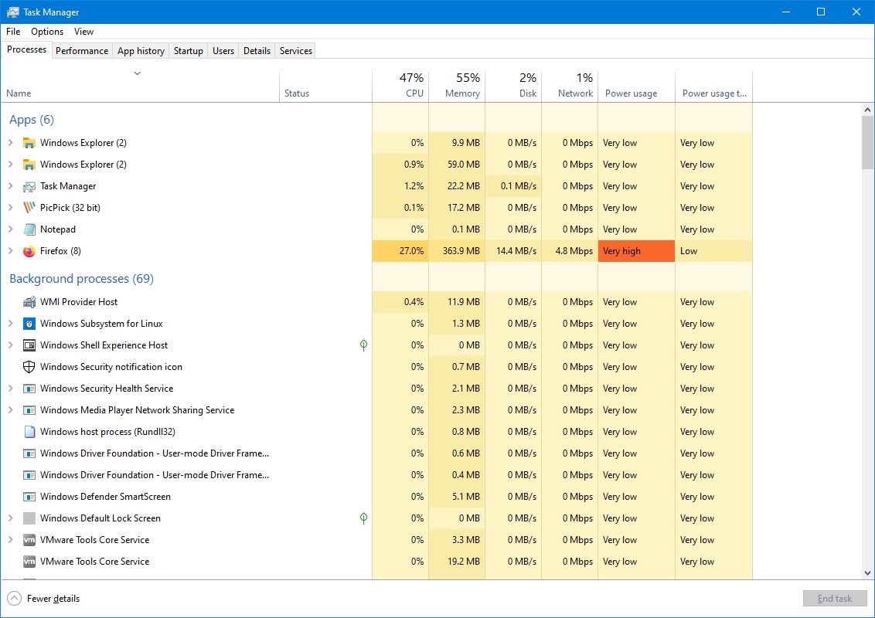Open the File menu

[x=12, y=32]
